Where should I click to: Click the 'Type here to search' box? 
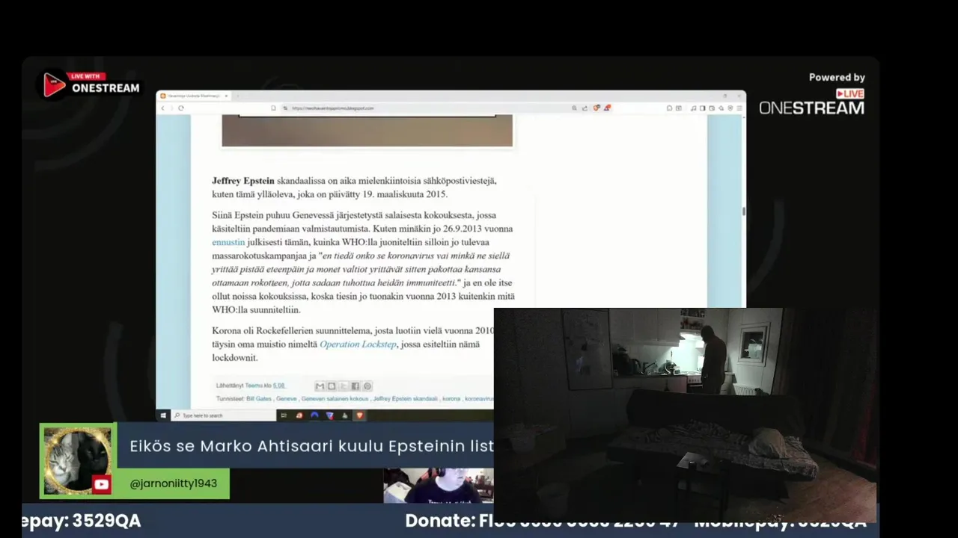[223, 415]
